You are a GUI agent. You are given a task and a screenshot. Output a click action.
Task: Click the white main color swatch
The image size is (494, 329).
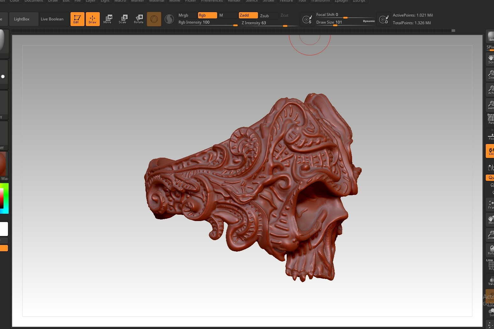tap(4, 229)
